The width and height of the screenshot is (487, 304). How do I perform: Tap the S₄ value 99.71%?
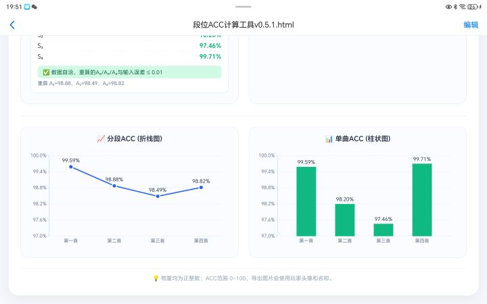210,57
